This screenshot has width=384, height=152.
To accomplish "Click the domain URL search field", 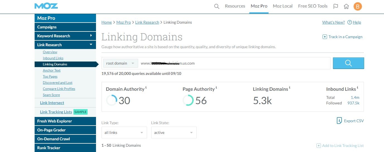I will (234, 63).
